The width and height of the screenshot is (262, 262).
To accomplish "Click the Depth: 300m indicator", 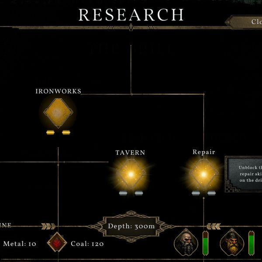I will pyautogui.click(x=131, y=226).
